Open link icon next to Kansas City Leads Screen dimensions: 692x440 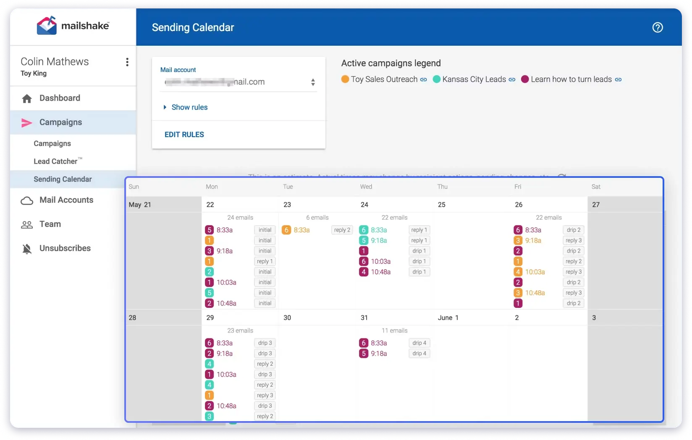click(x=512, y=79)
